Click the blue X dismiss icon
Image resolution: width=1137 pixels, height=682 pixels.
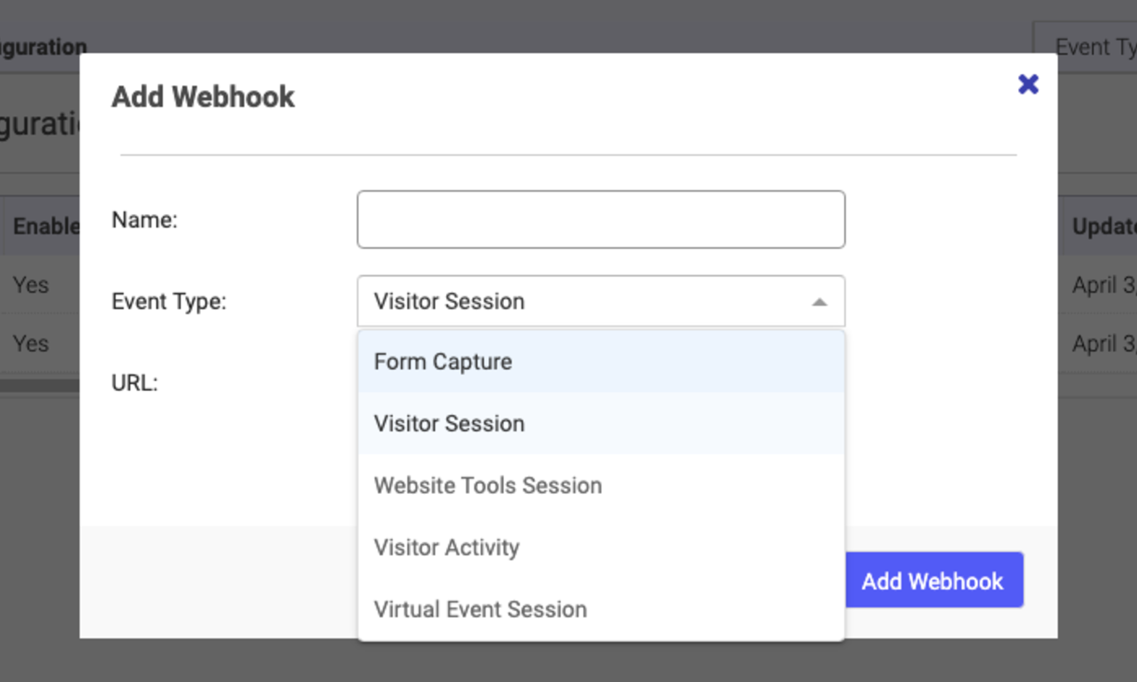tap(1028, 84)
